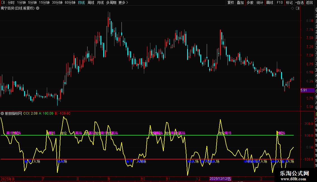Open the 统计 statistics tool
The width and height of the screenshot is (317, 182).
260,3
